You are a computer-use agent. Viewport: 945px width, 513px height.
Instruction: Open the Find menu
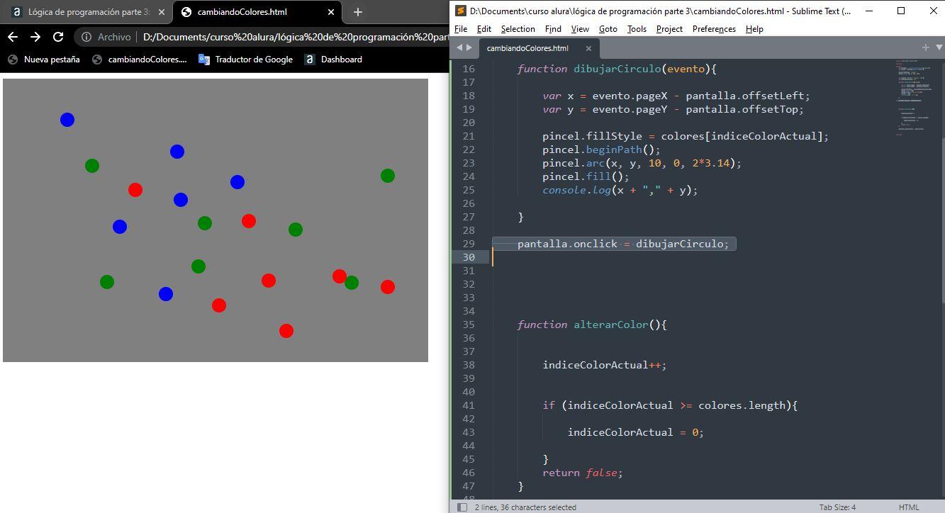coord(553,29)
